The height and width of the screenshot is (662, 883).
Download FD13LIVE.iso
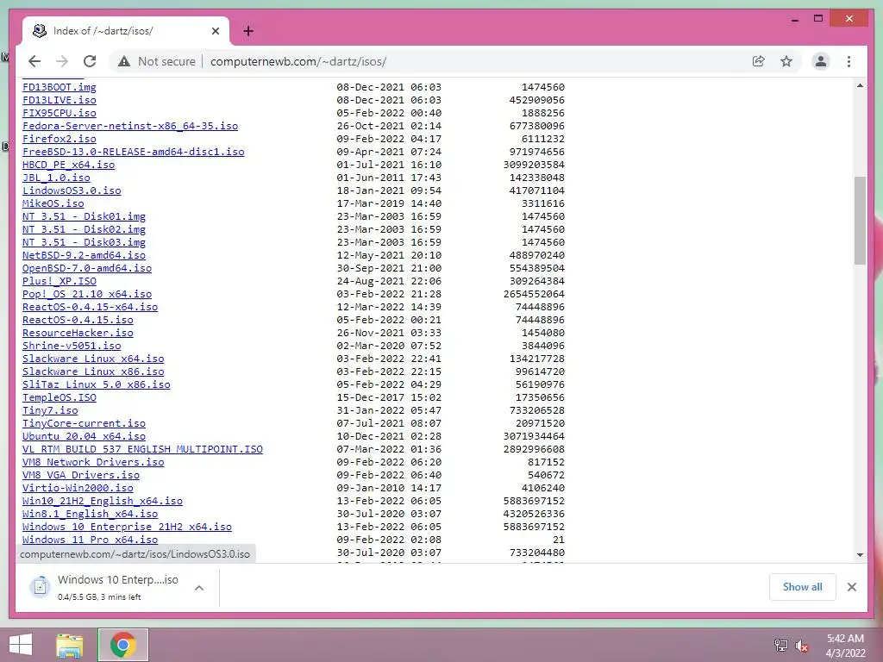[59, 100]
